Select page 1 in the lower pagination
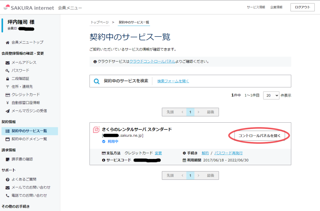Viewport: 320px width, 211px height. coord(190,175)
